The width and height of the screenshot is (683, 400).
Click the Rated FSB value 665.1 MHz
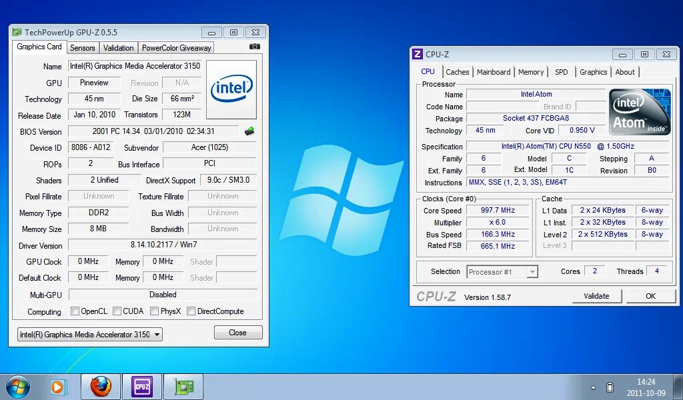pyautogui.click(x=498, y=246)
